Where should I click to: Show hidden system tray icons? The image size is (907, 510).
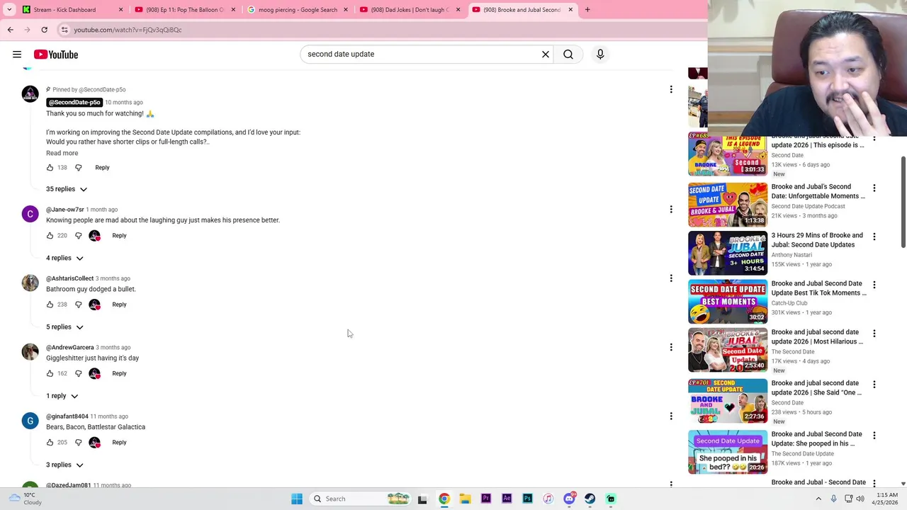coord(818,499)
